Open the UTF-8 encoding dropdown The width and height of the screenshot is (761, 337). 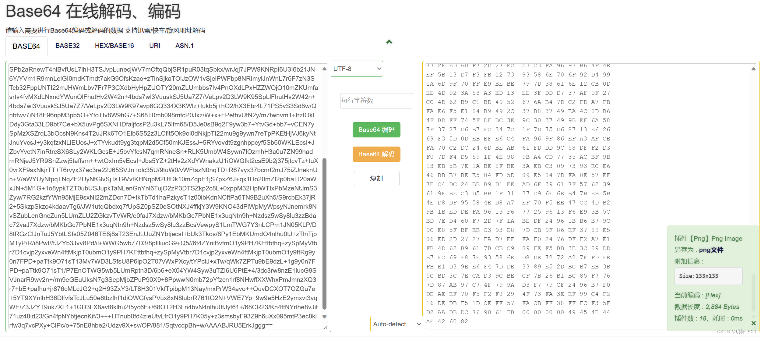click(x=357, y=69)
